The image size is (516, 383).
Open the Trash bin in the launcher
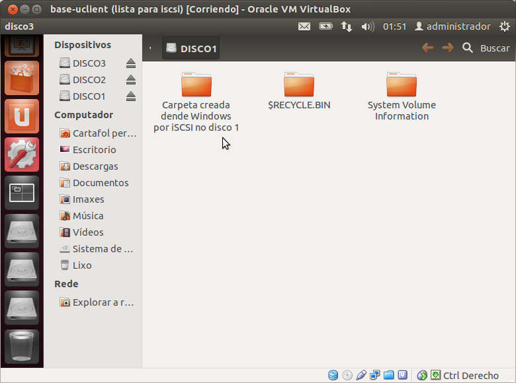point(22,346)
